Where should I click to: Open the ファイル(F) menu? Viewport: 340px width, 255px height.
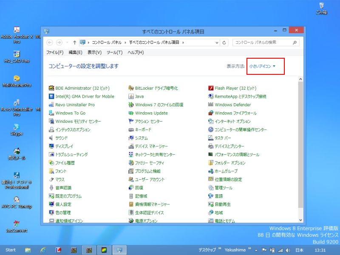point(54,52)
